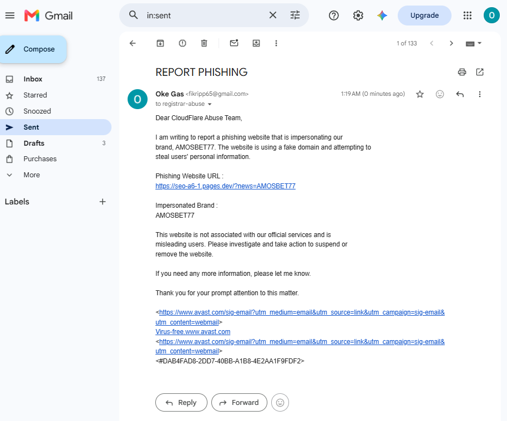The height and width of the screenshot is (421, 507).
Task: Select the Sent folder
Action: click(x=55, y=127)
